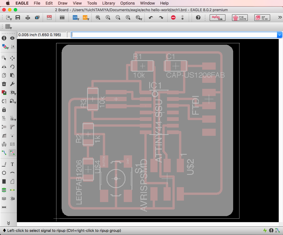Open the Library menu
The height and width of the screenshot is (235, 283).
point(109,3)
